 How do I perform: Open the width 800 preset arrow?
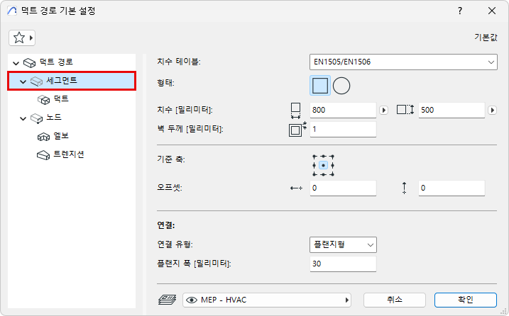coord(383,111)
